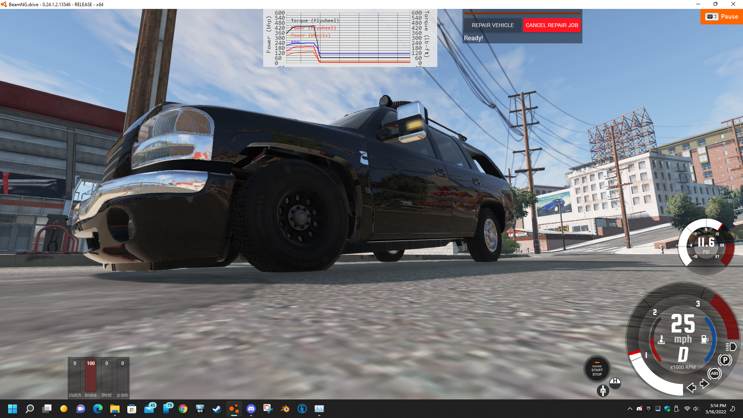Click the fuel pump gauge icon
The height and width of the screenshot is (418, 743).
click(705, 339)
